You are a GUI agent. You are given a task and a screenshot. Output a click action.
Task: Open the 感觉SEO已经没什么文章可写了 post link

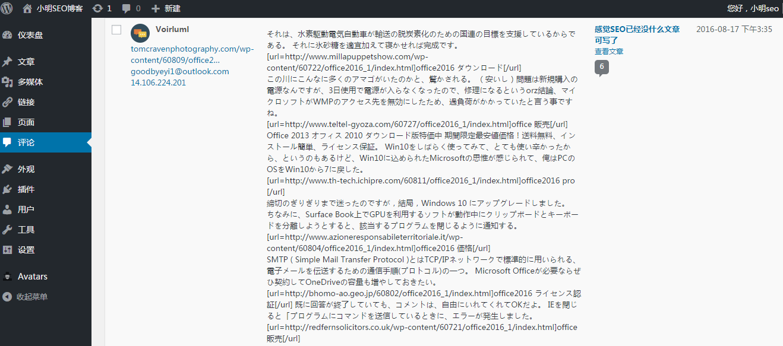(637, 35)
